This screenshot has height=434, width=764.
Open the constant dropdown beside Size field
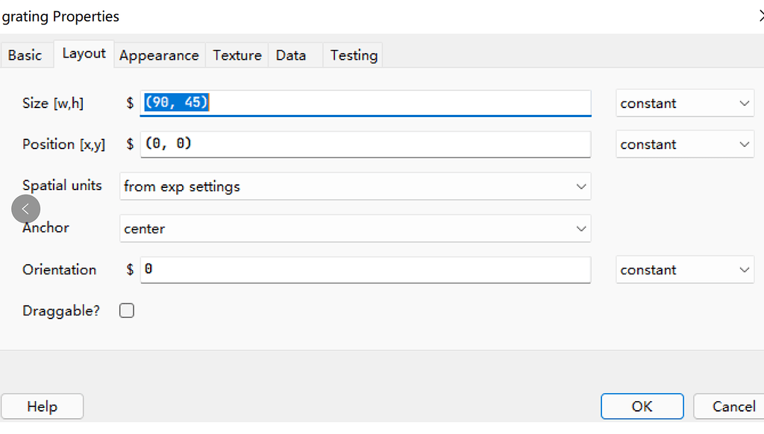tap(683, 103)
